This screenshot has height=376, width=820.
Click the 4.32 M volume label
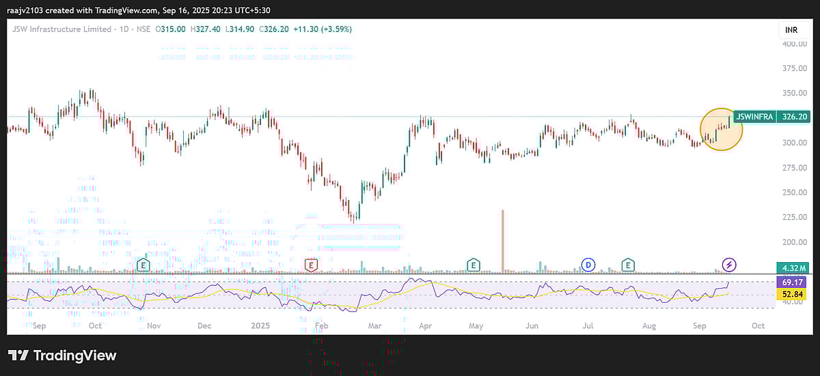tap(793, 267)
